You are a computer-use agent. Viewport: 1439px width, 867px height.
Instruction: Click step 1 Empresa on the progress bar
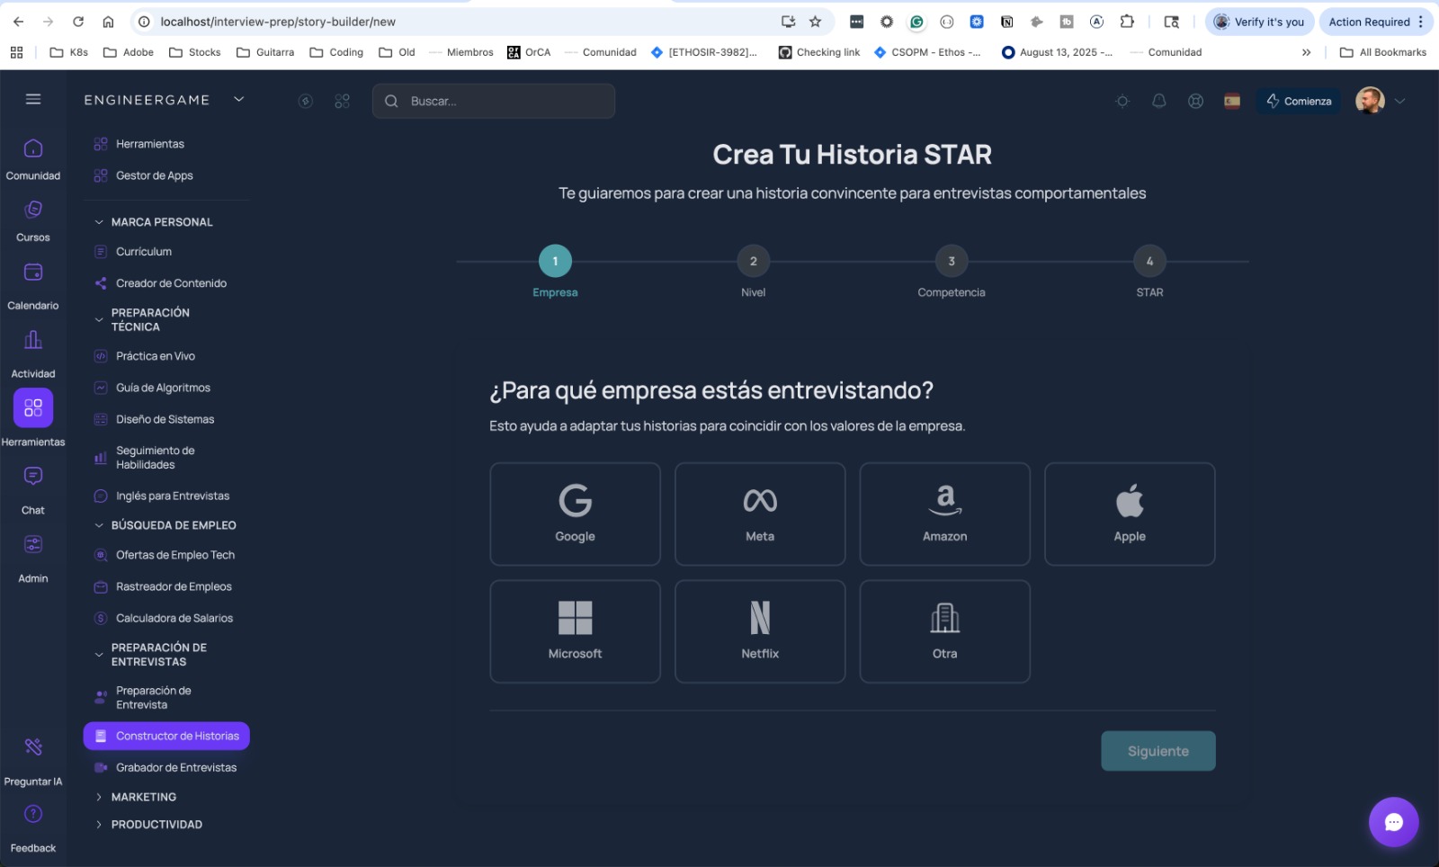tap(555, 261)
